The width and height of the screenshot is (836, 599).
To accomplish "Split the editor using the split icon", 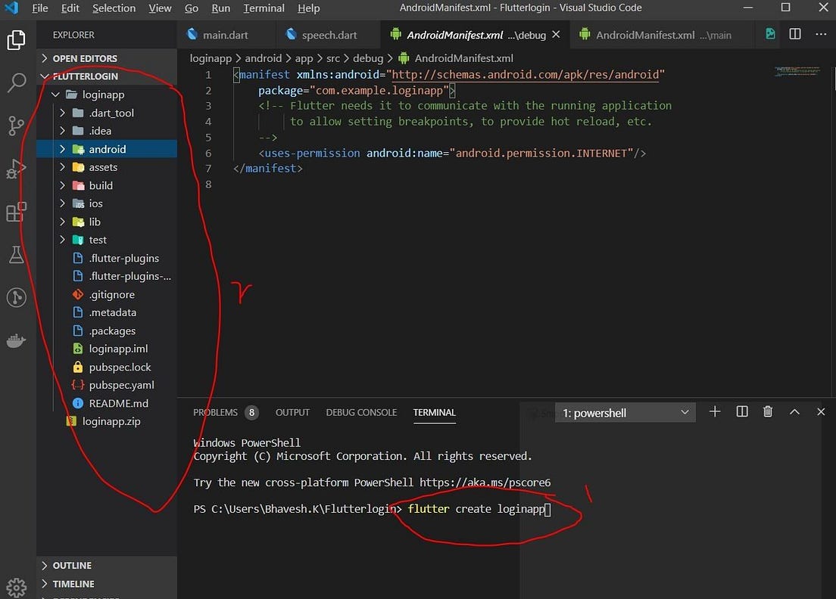I will 794,34.
